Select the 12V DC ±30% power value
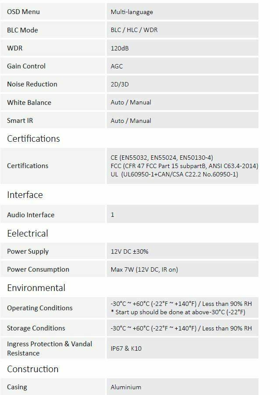Screen dimensions: 279x395 tap(130, 251)
